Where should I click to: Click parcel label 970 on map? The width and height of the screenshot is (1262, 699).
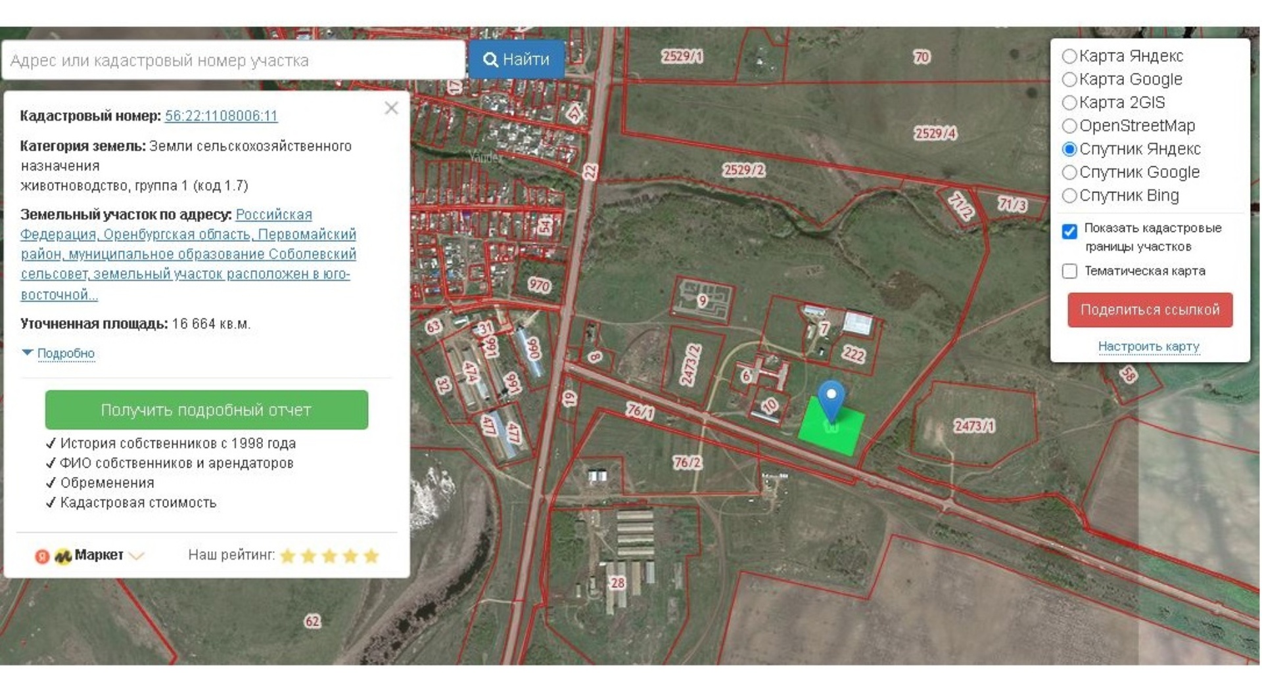[539, 285]
